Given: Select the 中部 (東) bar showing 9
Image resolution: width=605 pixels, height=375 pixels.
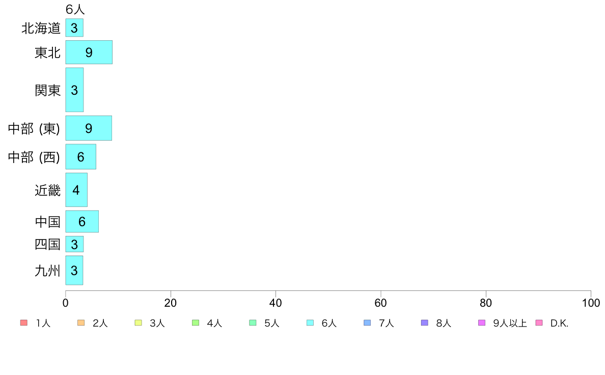Looking at the screenshot, I should tap(89, 128).
